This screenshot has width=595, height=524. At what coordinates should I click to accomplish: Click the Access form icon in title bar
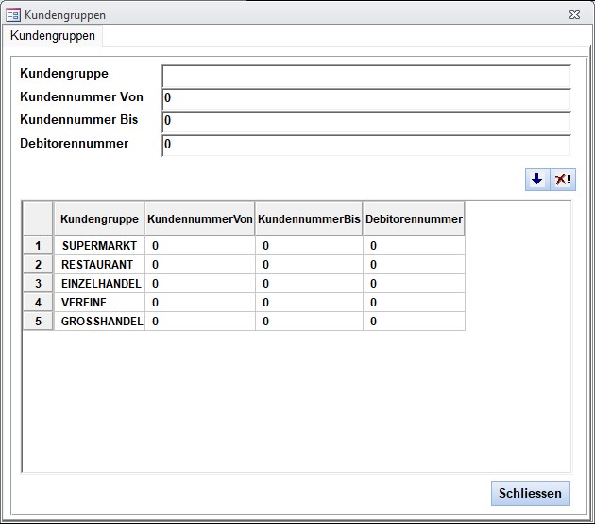pyautogui.click(x=13, y=15)
